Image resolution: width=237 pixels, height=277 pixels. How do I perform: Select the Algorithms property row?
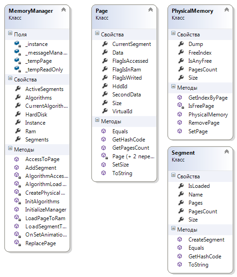pyautogui.click(x=38, y=97)
